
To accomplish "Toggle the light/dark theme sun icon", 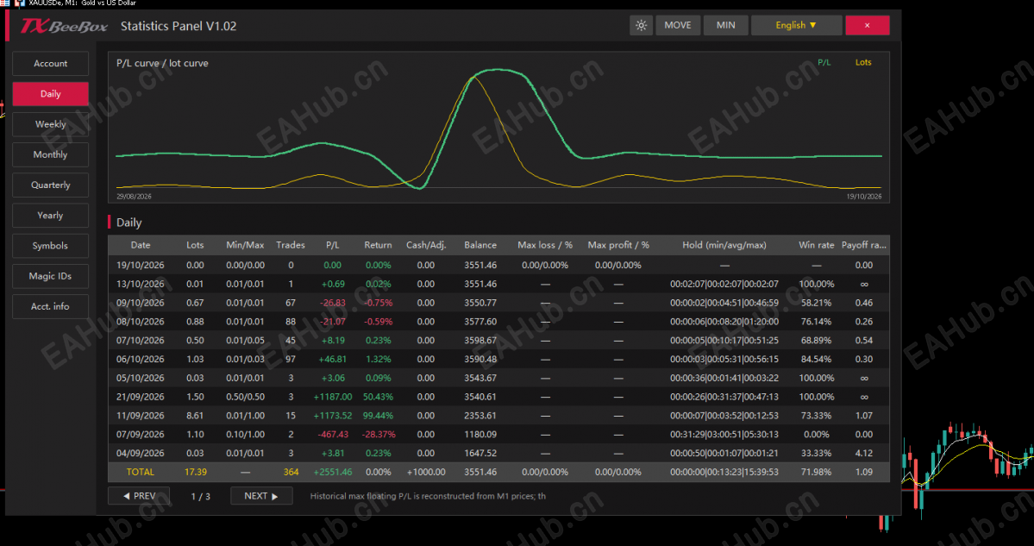I will click(x=641, y=25).
